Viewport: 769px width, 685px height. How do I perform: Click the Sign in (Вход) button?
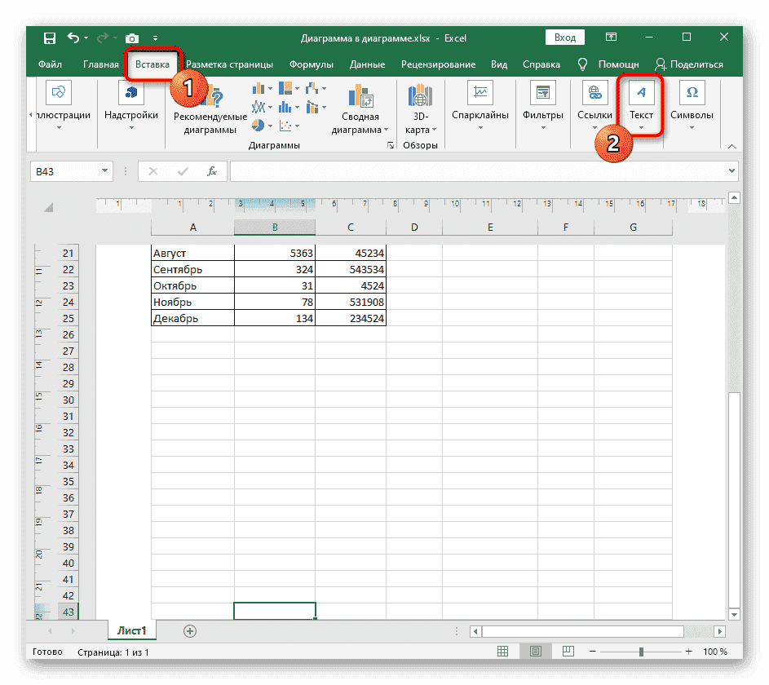click(565, 38)
